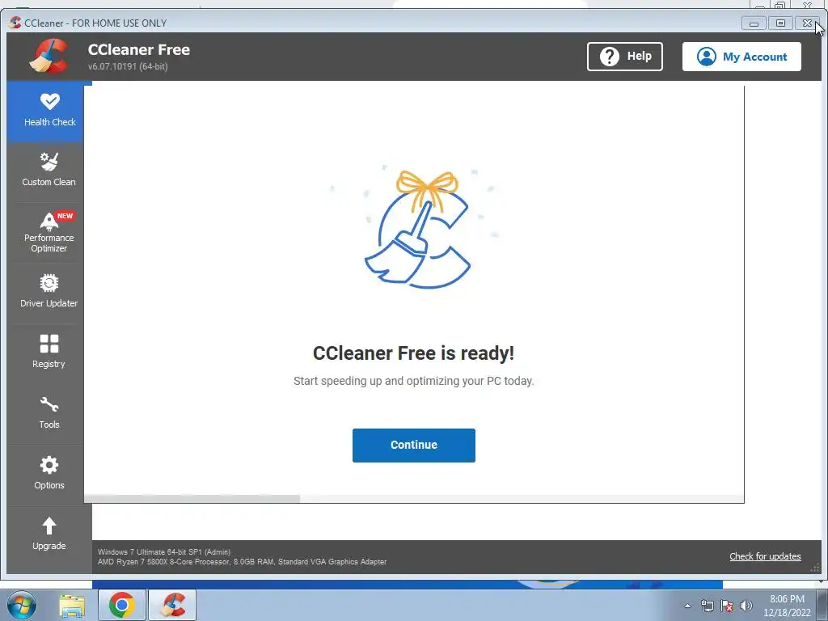Open the Tools section
Viewport: 828px width, 621px height.
click(49, 412)
